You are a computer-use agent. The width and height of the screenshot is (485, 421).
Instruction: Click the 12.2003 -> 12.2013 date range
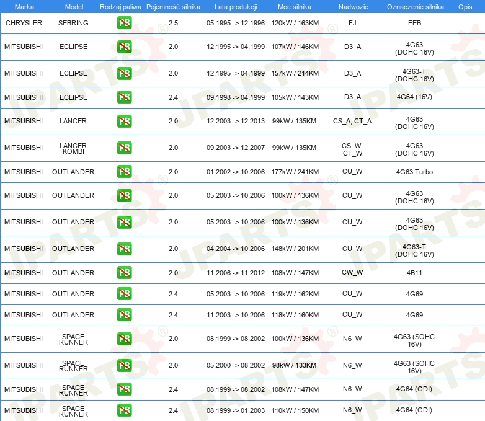click(236, 121)
